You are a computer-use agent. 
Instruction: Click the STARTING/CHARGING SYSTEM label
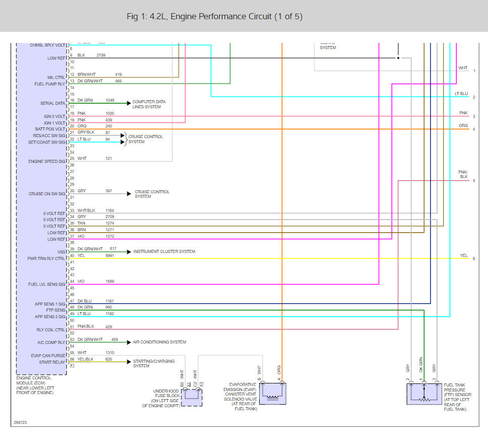tap(154, 363)
